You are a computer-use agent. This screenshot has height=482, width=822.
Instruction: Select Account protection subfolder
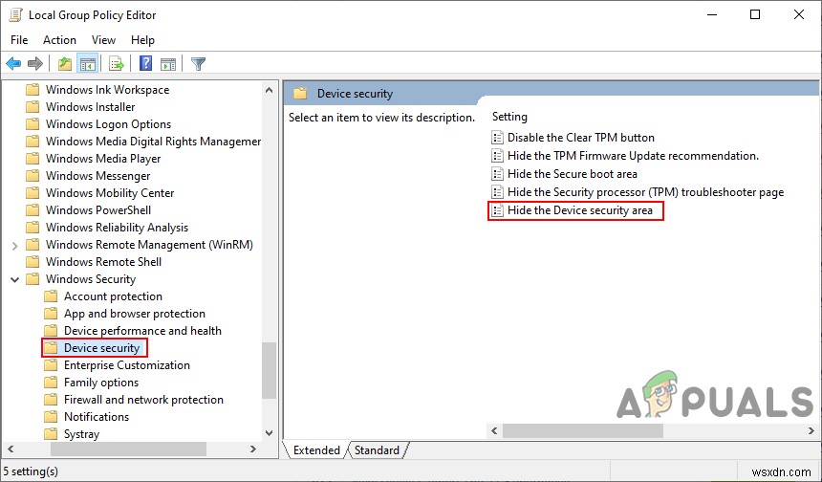pyautogui.click(x=113, y=296)
